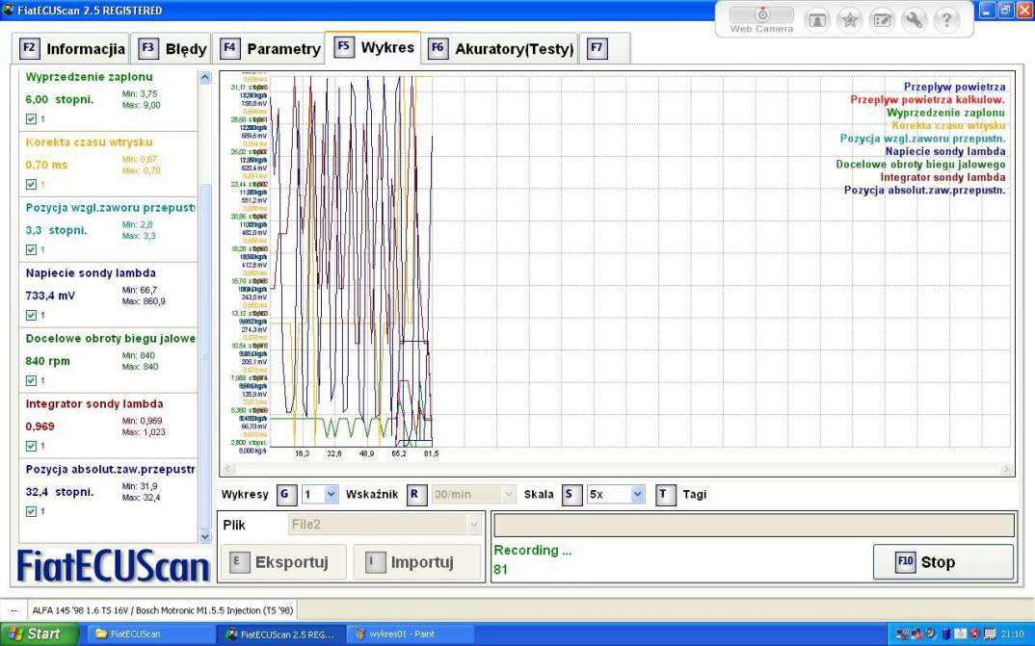The height and width of the screenshot is (646, 1035).
Task: Open the wrench settings icon in webcam toolbar
Action: [915, 20]
